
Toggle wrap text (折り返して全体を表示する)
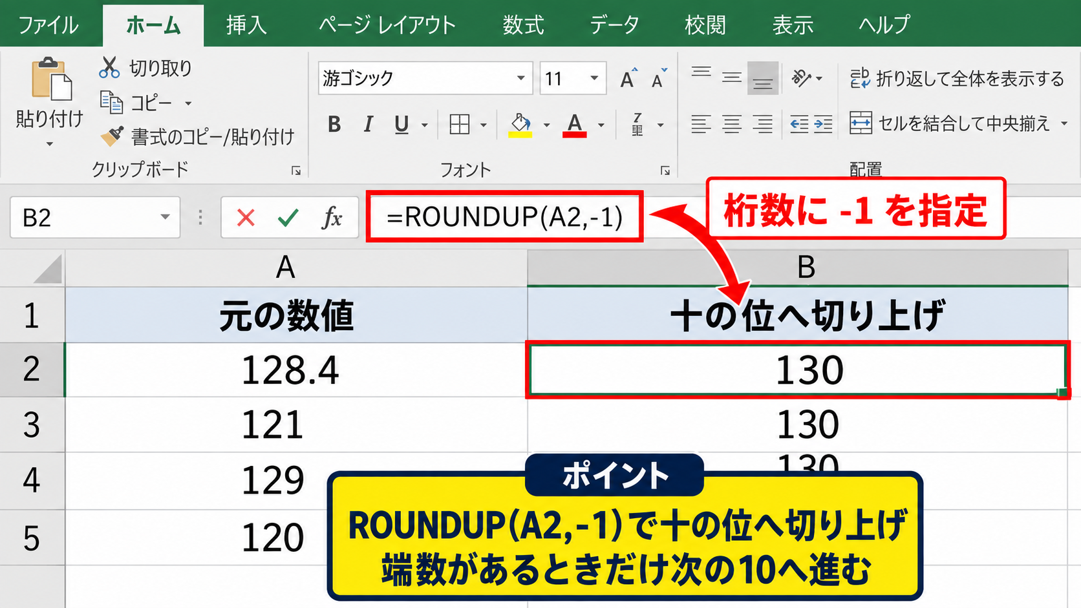click(957, 78)
